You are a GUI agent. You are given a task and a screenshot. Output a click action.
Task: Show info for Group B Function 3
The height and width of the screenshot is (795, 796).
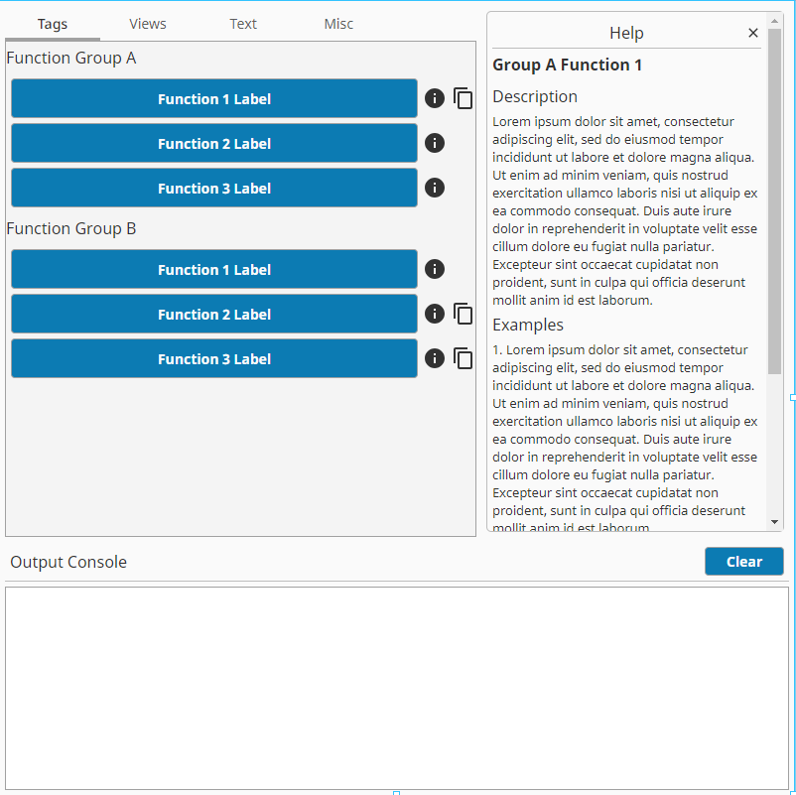pos(435,358)
